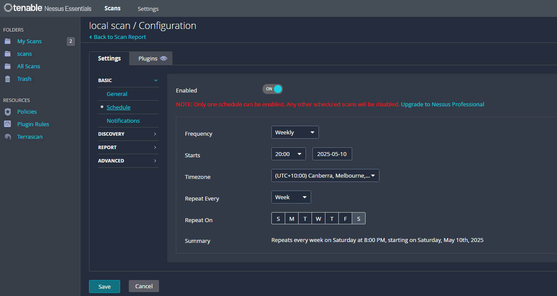Expand the ADVANCED section
The height and width of the screenshot is (296, 557).
coord(128,161)
